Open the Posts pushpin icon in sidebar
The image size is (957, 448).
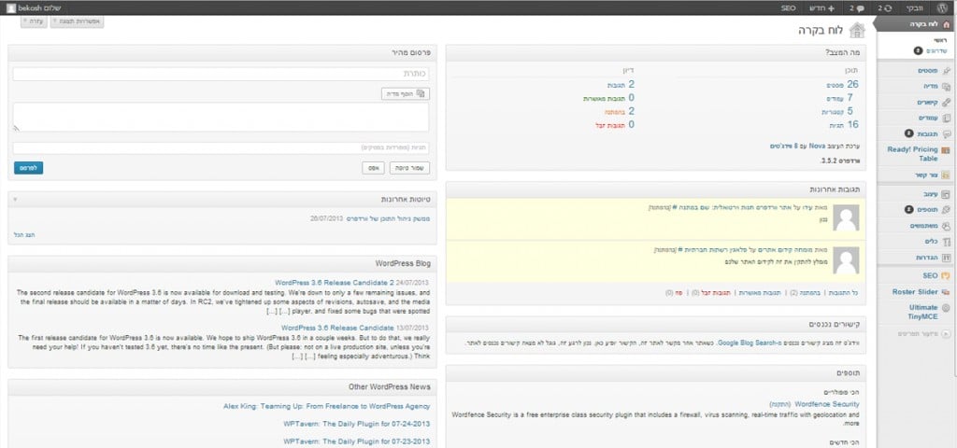tap(947, 71)
